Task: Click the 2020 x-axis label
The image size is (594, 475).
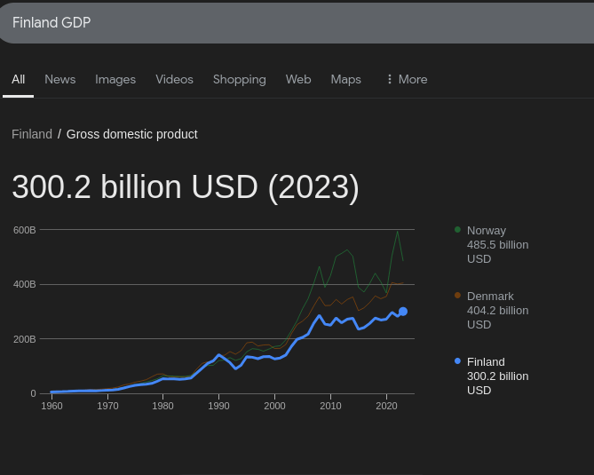Action: click(386, 406)
